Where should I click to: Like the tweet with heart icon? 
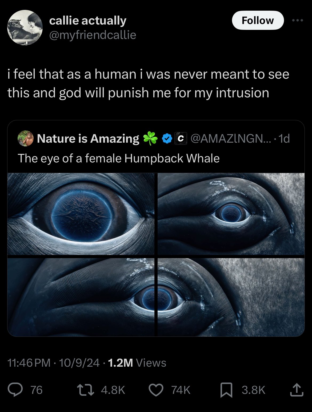pyautogui.click(x=156, y=390)
